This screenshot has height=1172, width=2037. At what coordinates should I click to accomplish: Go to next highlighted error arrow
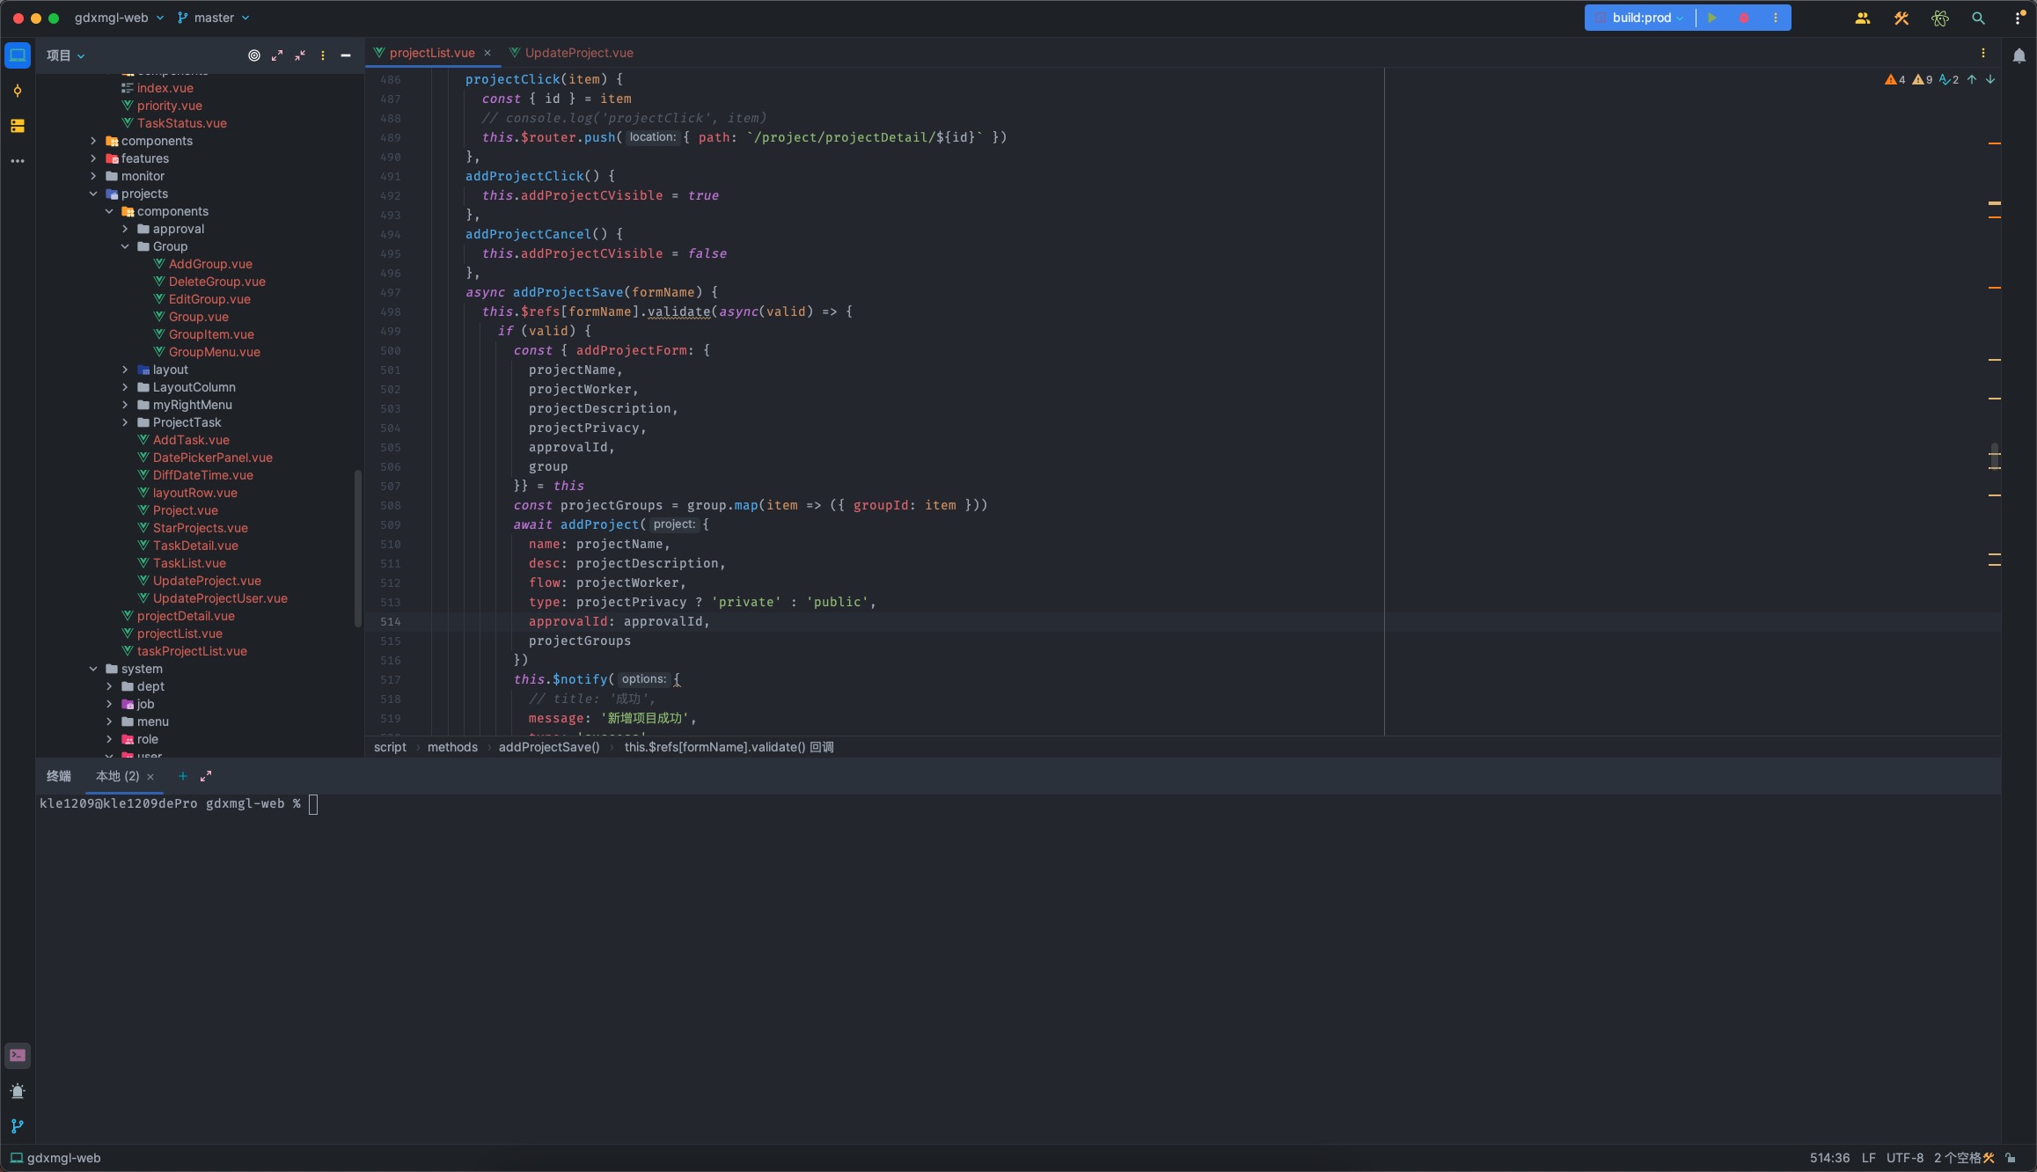[1990, 79]
